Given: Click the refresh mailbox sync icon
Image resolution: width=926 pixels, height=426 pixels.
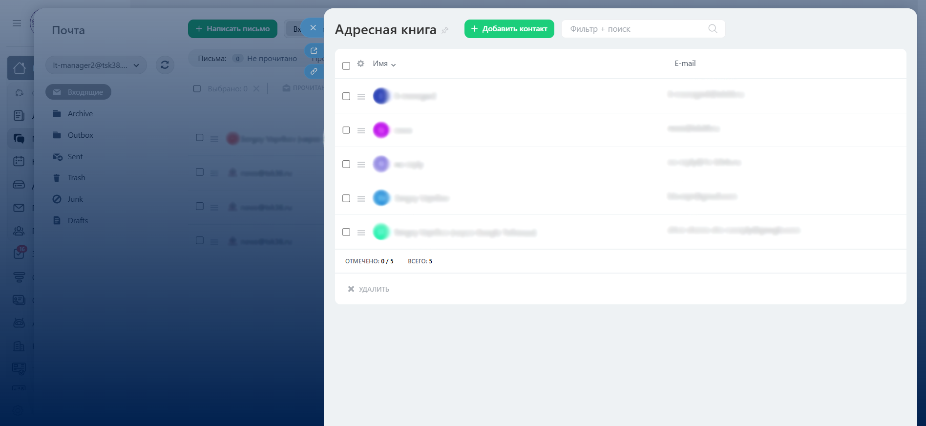Looking at the screenshot, I should click(165, 65).
